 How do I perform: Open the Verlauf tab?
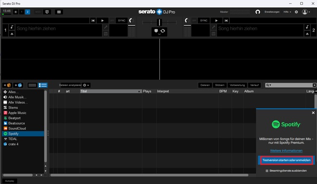(254, 85)
